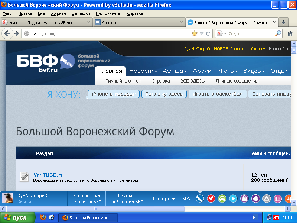Select the Главная site tab
The height and width of the screenshot is (223, 297).
click(110, 71)
